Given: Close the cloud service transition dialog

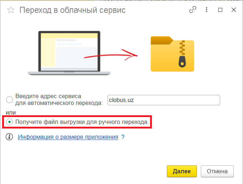Looking at the screenshot, I should tap(233, 10).
